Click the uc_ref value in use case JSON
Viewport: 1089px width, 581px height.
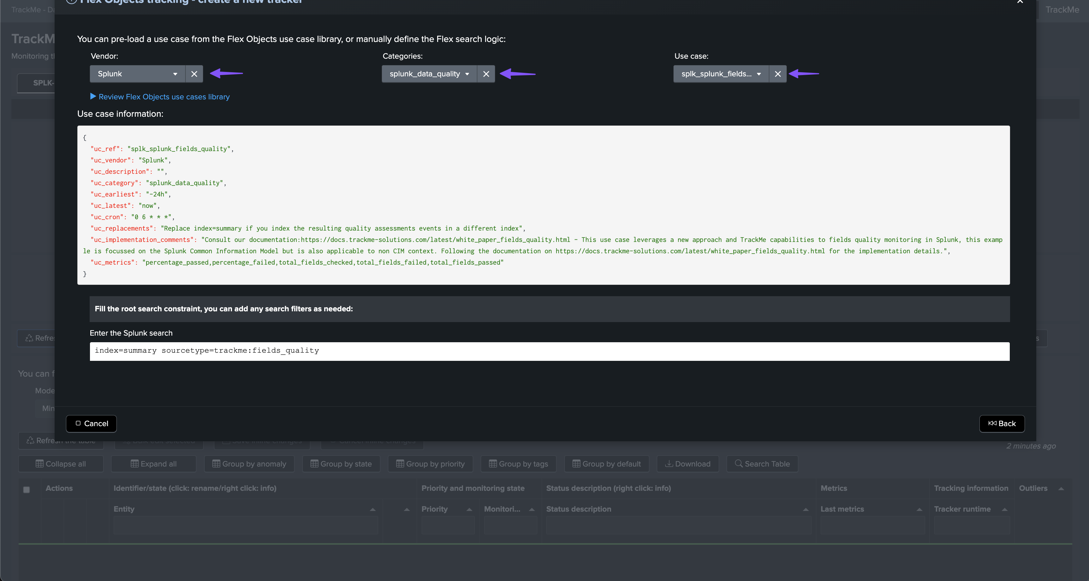tap(179, 149)
